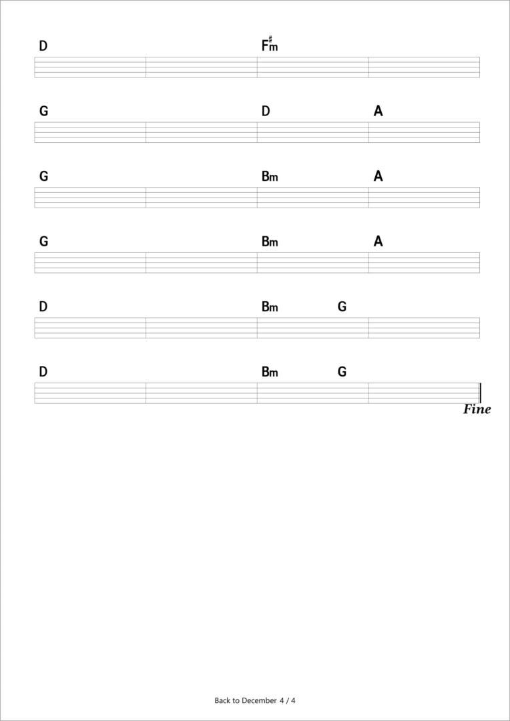Click the A chord on the second staff
510x721 pixels.
click(378, 111)
